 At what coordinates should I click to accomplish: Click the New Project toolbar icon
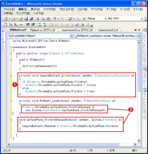5,19
